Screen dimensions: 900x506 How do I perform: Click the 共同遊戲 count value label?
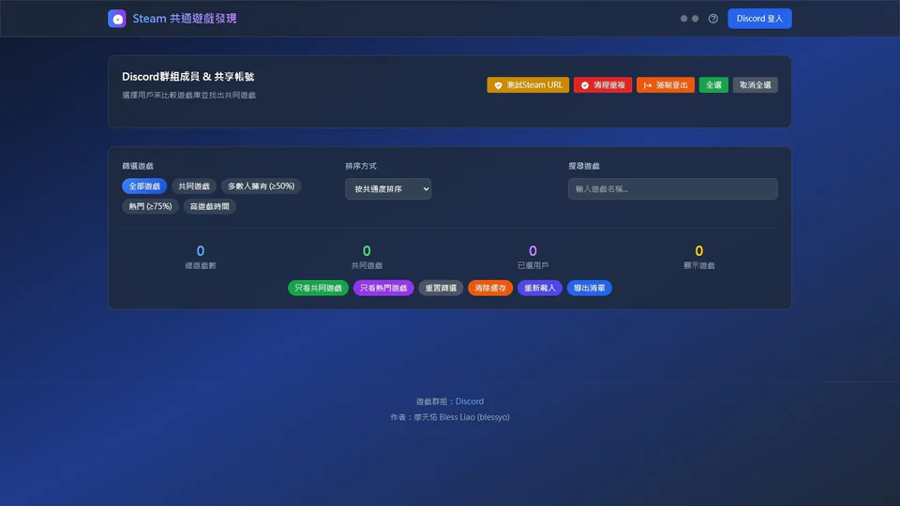coord(367,265)
